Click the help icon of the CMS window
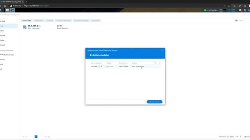This screenshot has height=140, width=250. [x=245, y=15]
